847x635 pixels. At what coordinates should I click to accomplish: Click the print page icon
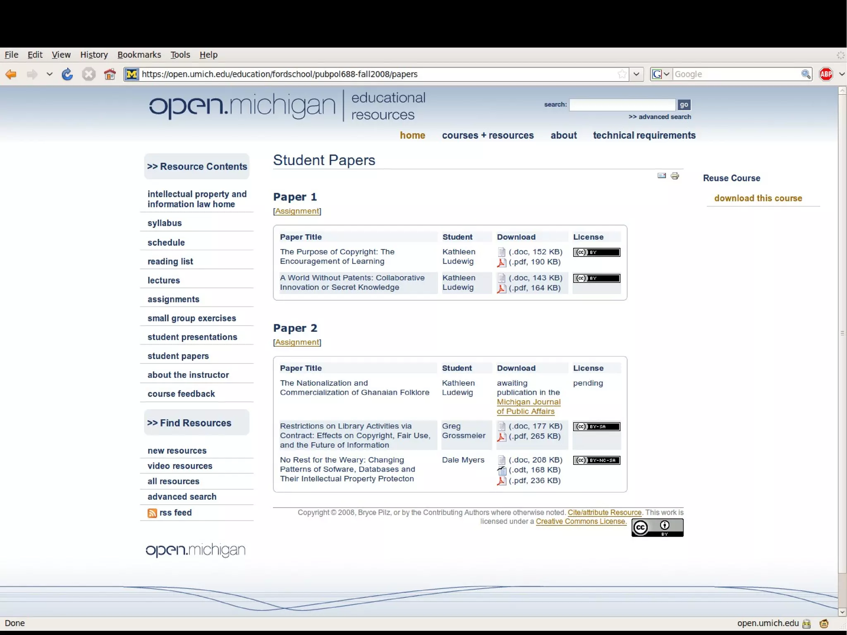pos(675,176)
